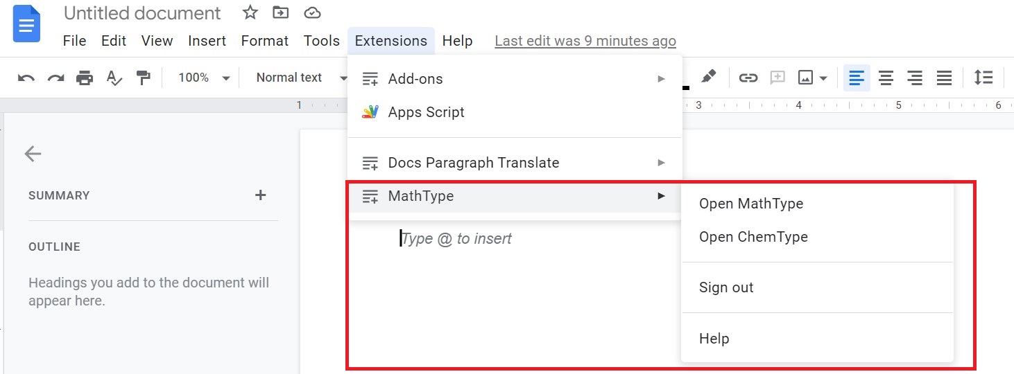Close the outline panel with back arrow
1014x374 pixels.
(33, 154)
